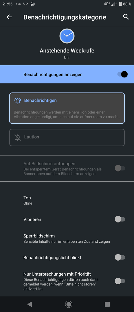Tap the crossed-out bell icon beside Lautlos
Image resolution: width=134 pixels, height=312 pixels.
(x=18, y=137)
